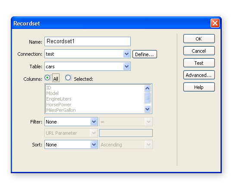Open the Help button

(199, 87)
